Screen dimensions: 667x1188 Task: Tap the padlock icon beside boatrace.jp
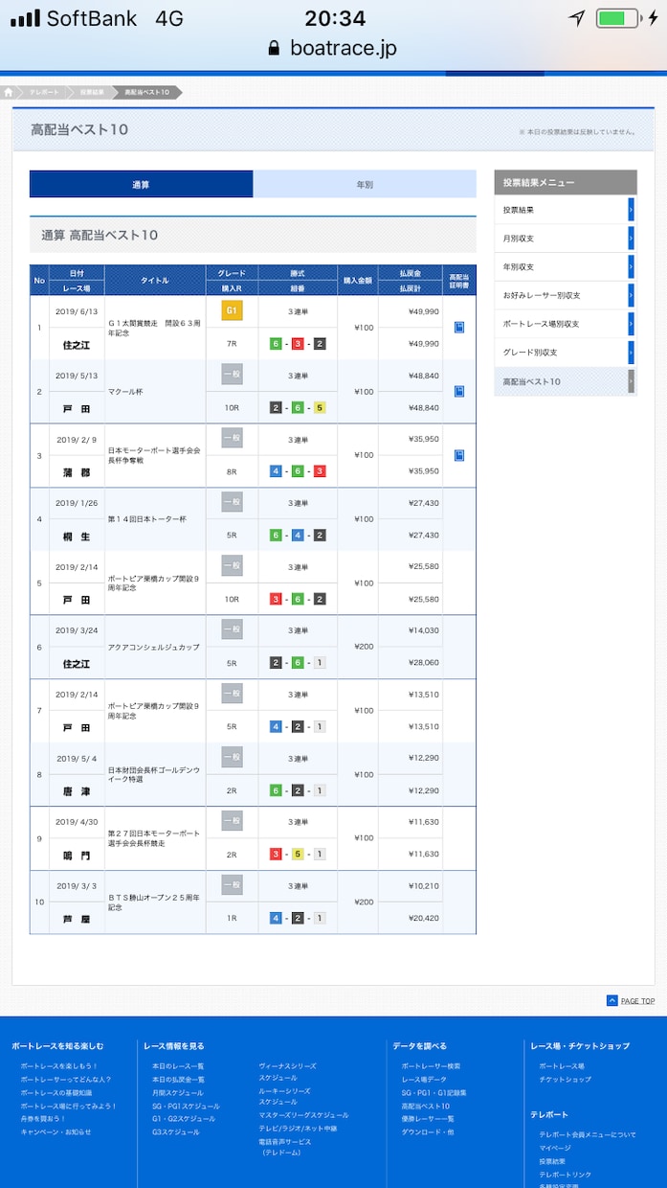coord(275,48)
